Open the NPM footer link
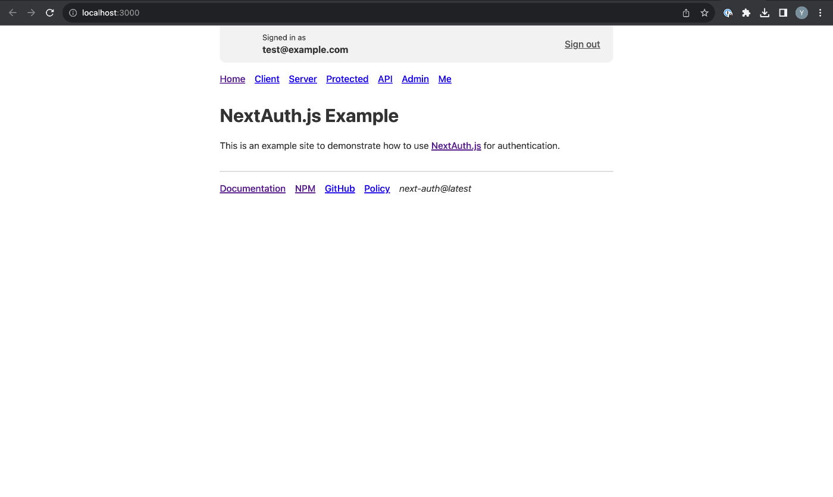Viewport: 833px width, 497px height. (x=305, y=189)
